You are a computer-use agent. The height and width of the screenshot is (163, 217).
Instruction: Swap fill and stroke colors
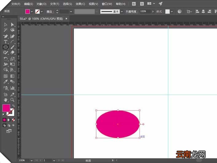tap(13, 106)
